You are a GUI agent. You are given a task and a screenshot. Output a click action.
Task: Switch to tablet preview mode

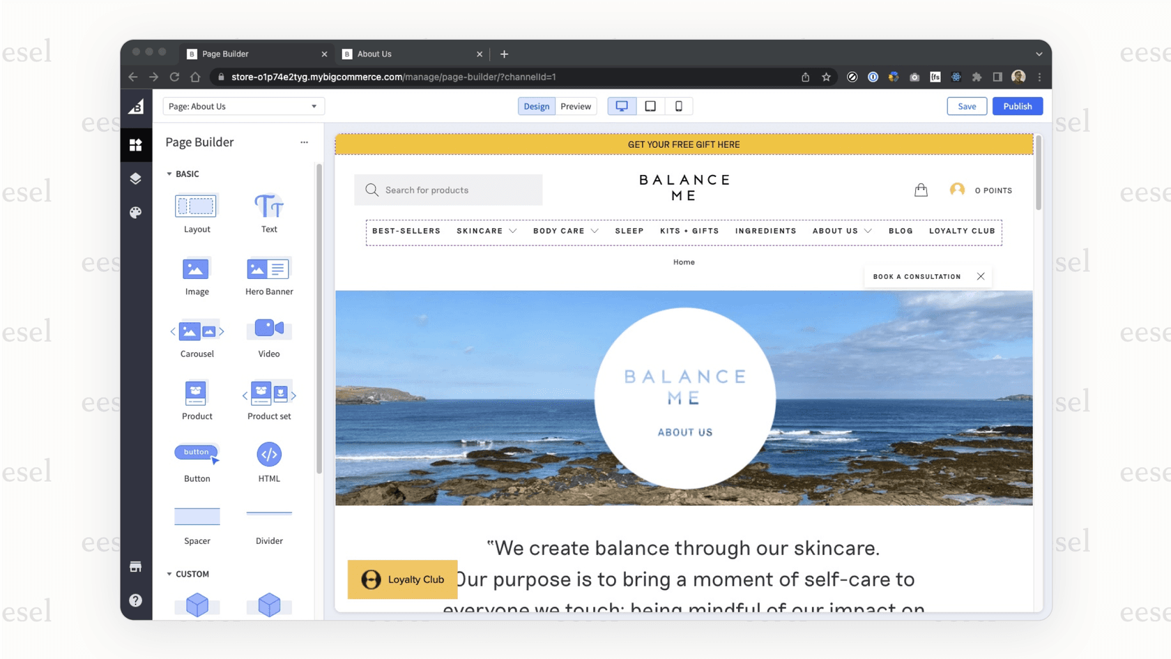pos(650,106)
